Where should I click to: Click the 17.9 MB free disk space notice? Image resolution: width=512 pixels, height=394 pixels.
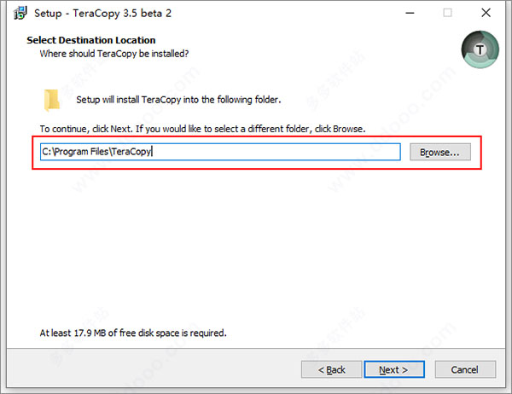coord(133,333)
